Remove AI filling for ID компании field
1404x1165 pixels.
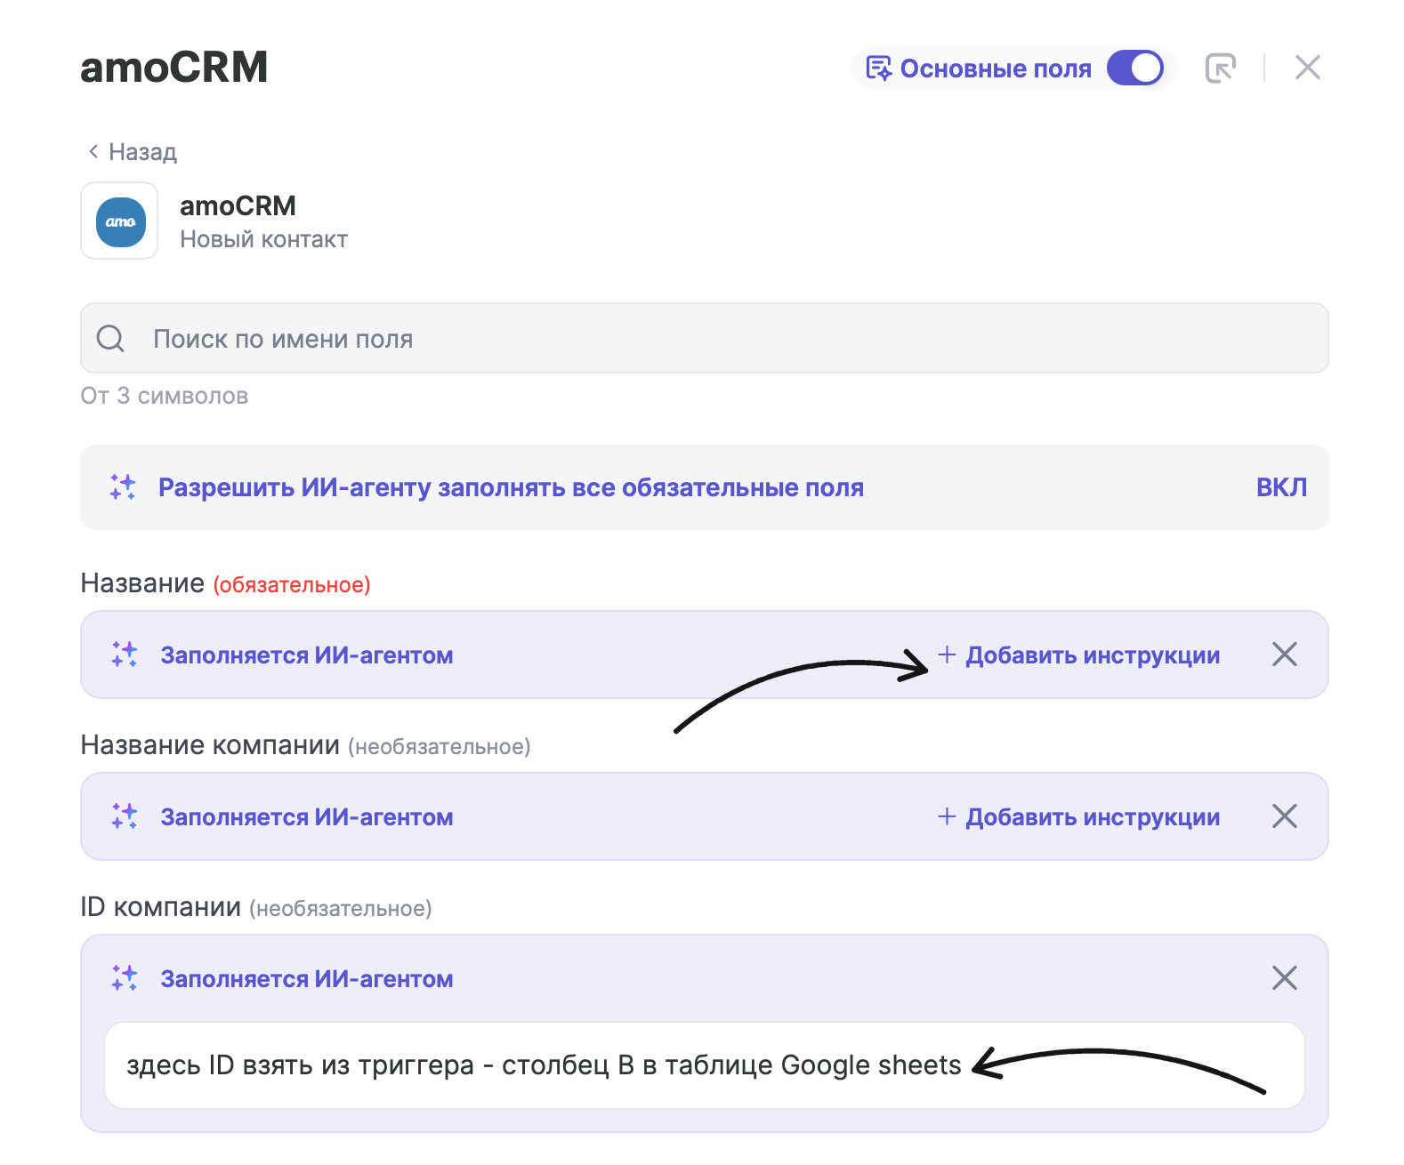click(1284, 978)
